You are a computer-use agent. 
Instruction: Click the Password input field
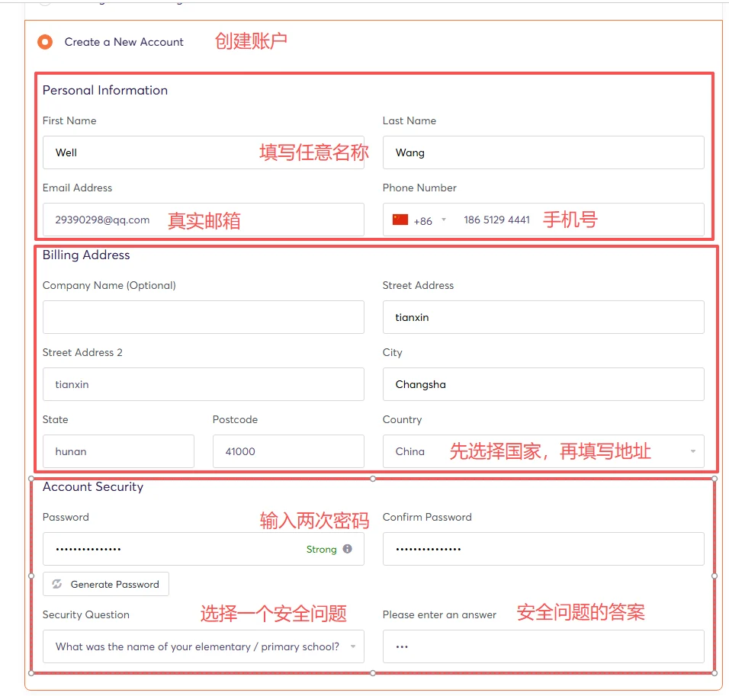[x=203, y=549]
